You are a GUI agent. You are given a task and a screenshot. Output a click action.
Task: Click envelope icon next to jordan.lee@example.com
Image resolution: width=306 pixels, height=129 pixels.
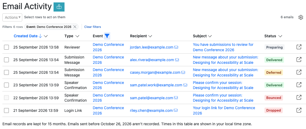[176, 47]
